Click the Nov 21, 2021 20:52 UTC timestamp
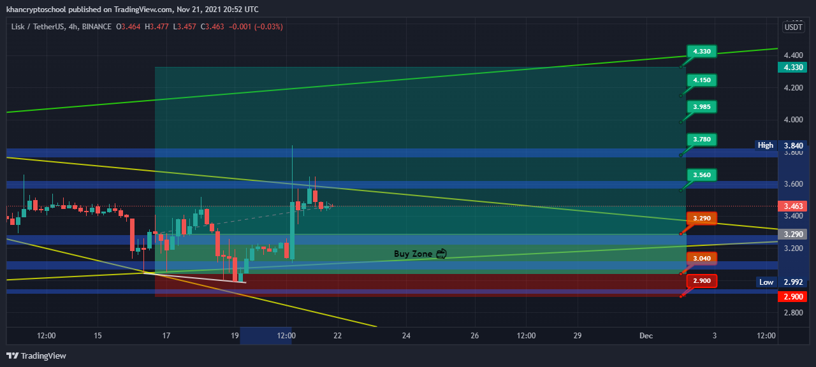 point(218,10)
